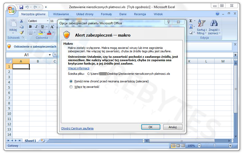Click the zoom slider handle
Viewport: 244px width, 154px height.
point(215,145)
